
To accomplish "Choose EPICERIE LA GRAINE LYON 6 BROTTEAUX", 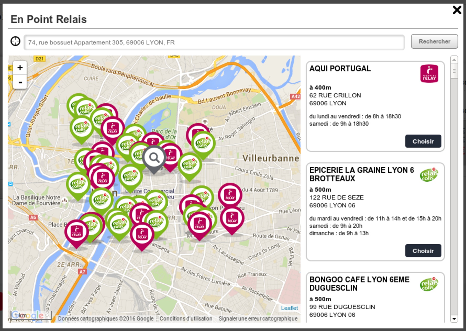I will [423, 251].
